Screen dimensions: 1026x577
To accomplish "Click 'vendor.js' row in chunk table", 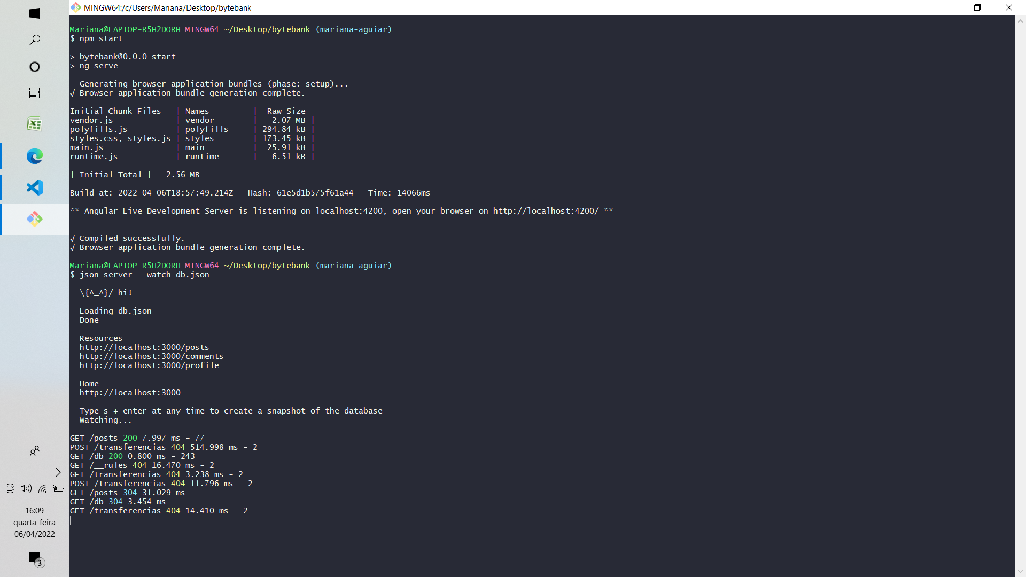I will tap(192, 120).
